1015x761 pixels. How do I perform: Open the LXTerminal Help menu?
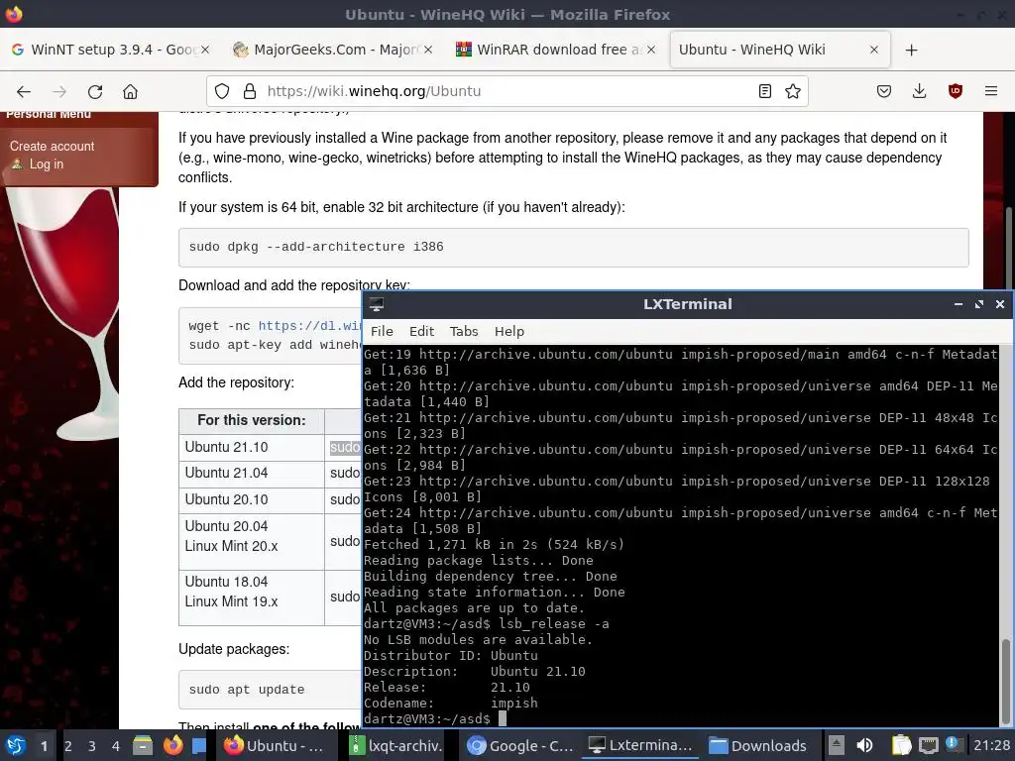coord(509,331)
